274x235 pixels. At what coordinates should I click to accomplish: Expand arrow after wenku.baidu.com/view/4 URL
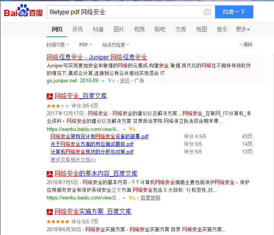point(124,130)
